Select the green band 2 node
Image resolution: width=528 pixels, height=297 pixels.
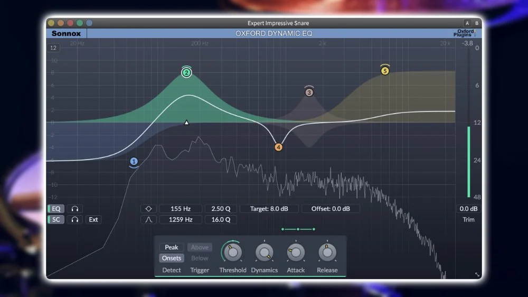point(186,72)
